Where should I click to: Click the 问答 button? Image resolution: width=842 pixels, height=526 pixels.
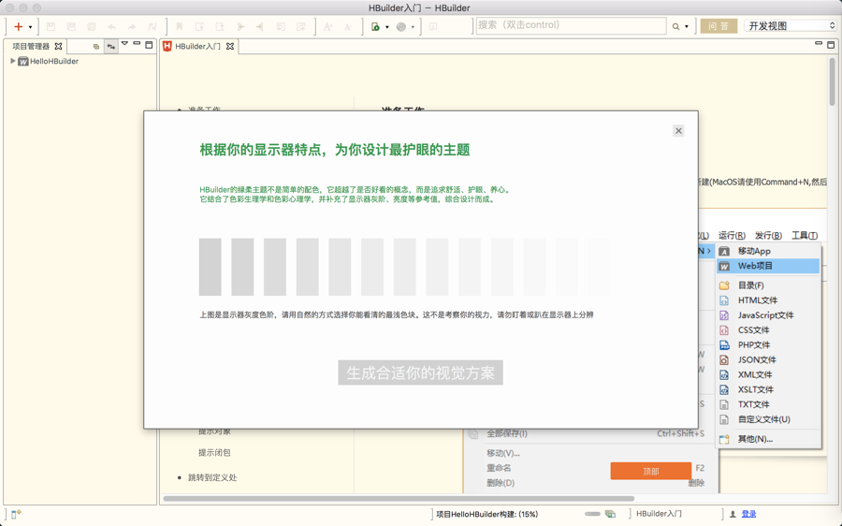coord(719,26)
